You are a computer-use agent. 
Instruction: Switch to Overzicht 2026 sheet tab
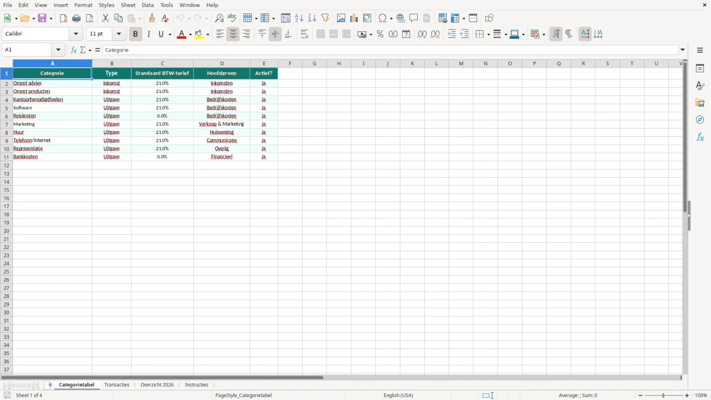coord(157,385)
